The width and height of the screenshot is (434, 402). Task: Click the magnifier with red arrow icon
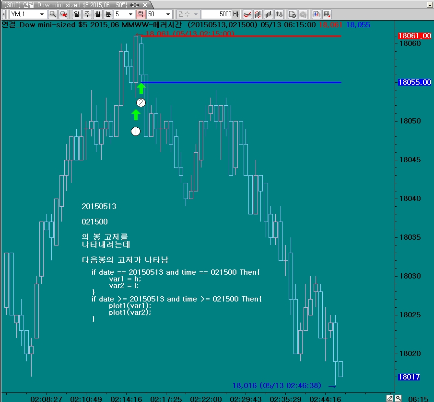pos(63,14)
